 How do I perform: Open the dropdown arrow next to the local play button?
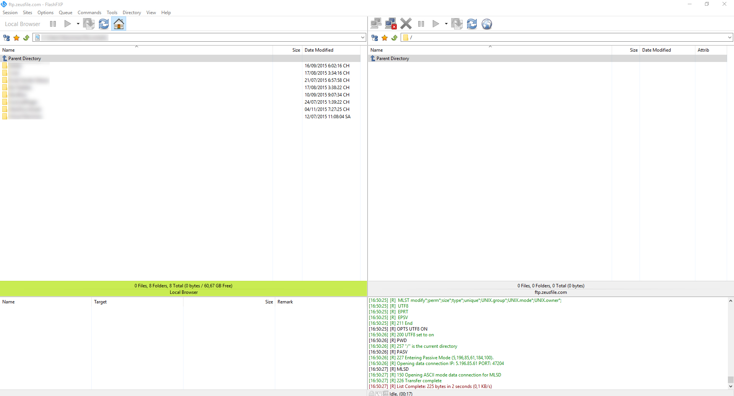78,24
